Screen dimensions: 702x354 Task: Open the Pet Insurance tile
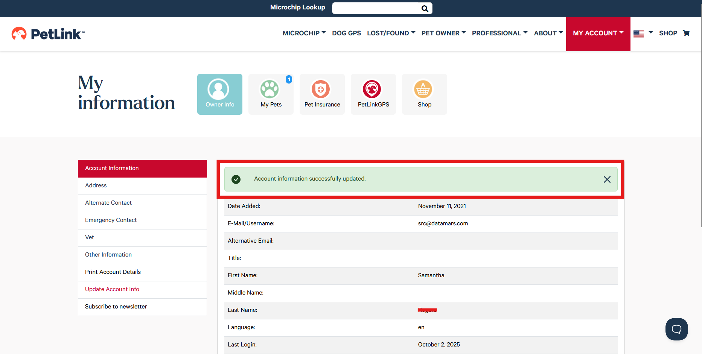coord(322,94)
